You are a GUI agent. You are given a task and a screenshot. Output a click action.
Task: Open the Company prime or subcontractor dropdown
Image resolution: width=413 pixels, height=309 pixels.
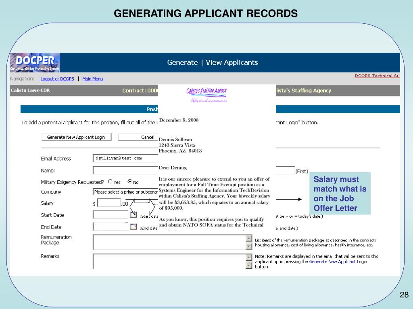coord(125,192)
